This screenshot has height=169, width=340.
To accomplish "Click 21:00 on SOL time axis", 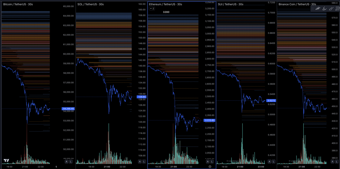I will pos(107,167).
